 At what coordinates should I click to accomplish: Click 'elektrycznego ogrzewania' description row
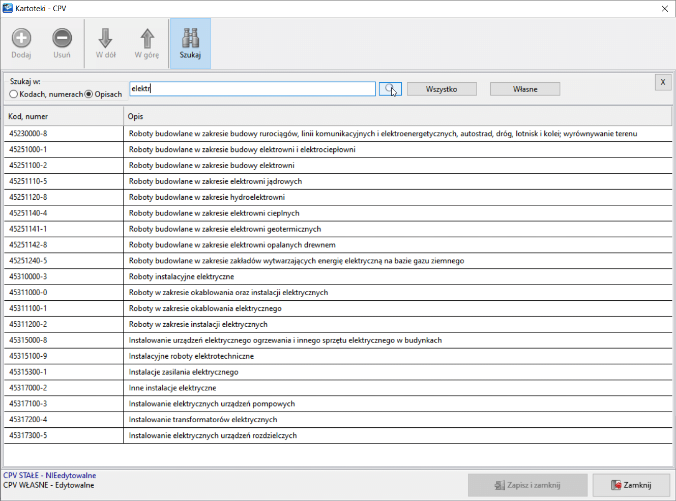click(398, 340)
